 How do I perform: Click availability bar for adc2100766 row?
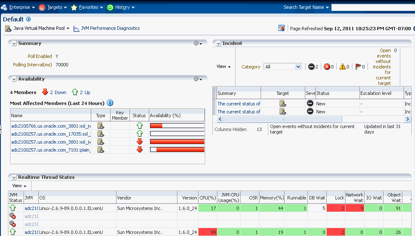[177, 126]
